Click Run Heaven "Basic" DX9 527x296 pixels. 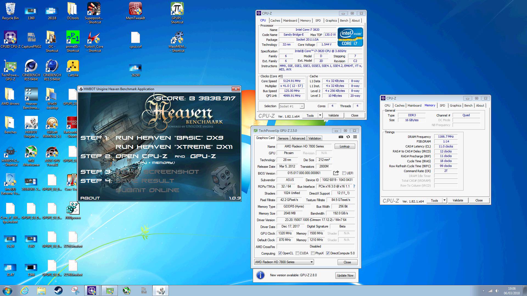coord(169,138)
